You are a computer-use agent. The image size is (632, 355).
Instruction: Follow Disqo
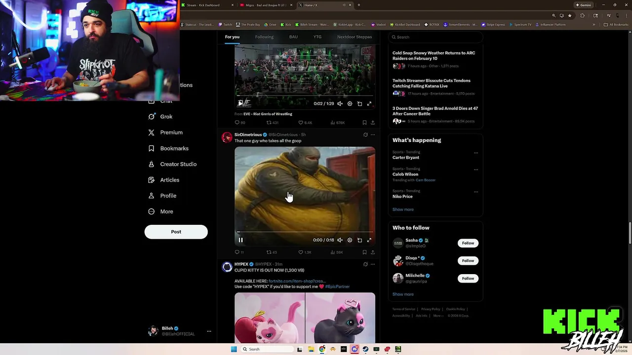pos(468,261)
